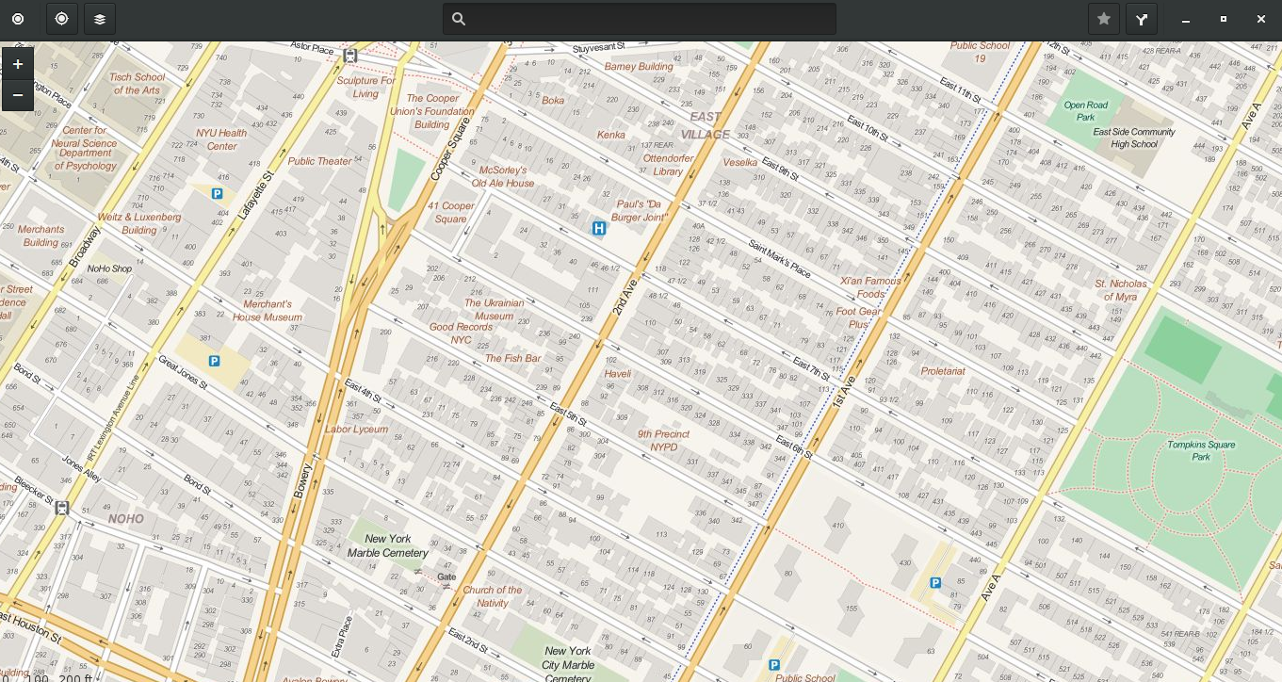Click McSorley's Old Ale House label
The width and height of the screenshot is (1282, 682).
tap(503, 176)
